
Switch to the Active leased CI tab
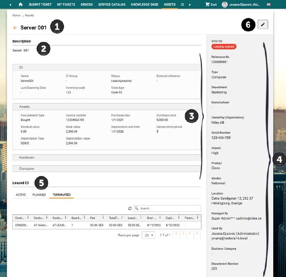(x=21, y=195)
